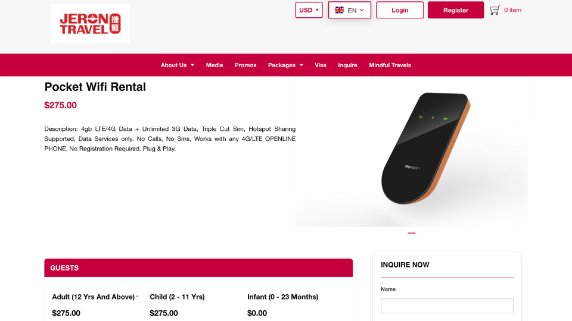Open the USD currency dropdown

(309, 10)
